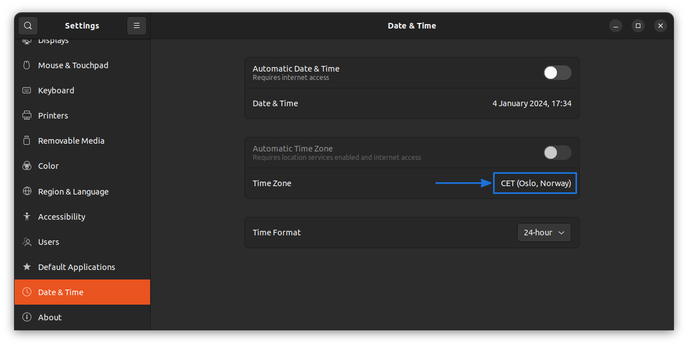Open the Users settings icon
The height and width of the screenshot is (346, 688).
pyautogui.click(x=26, y=241)
